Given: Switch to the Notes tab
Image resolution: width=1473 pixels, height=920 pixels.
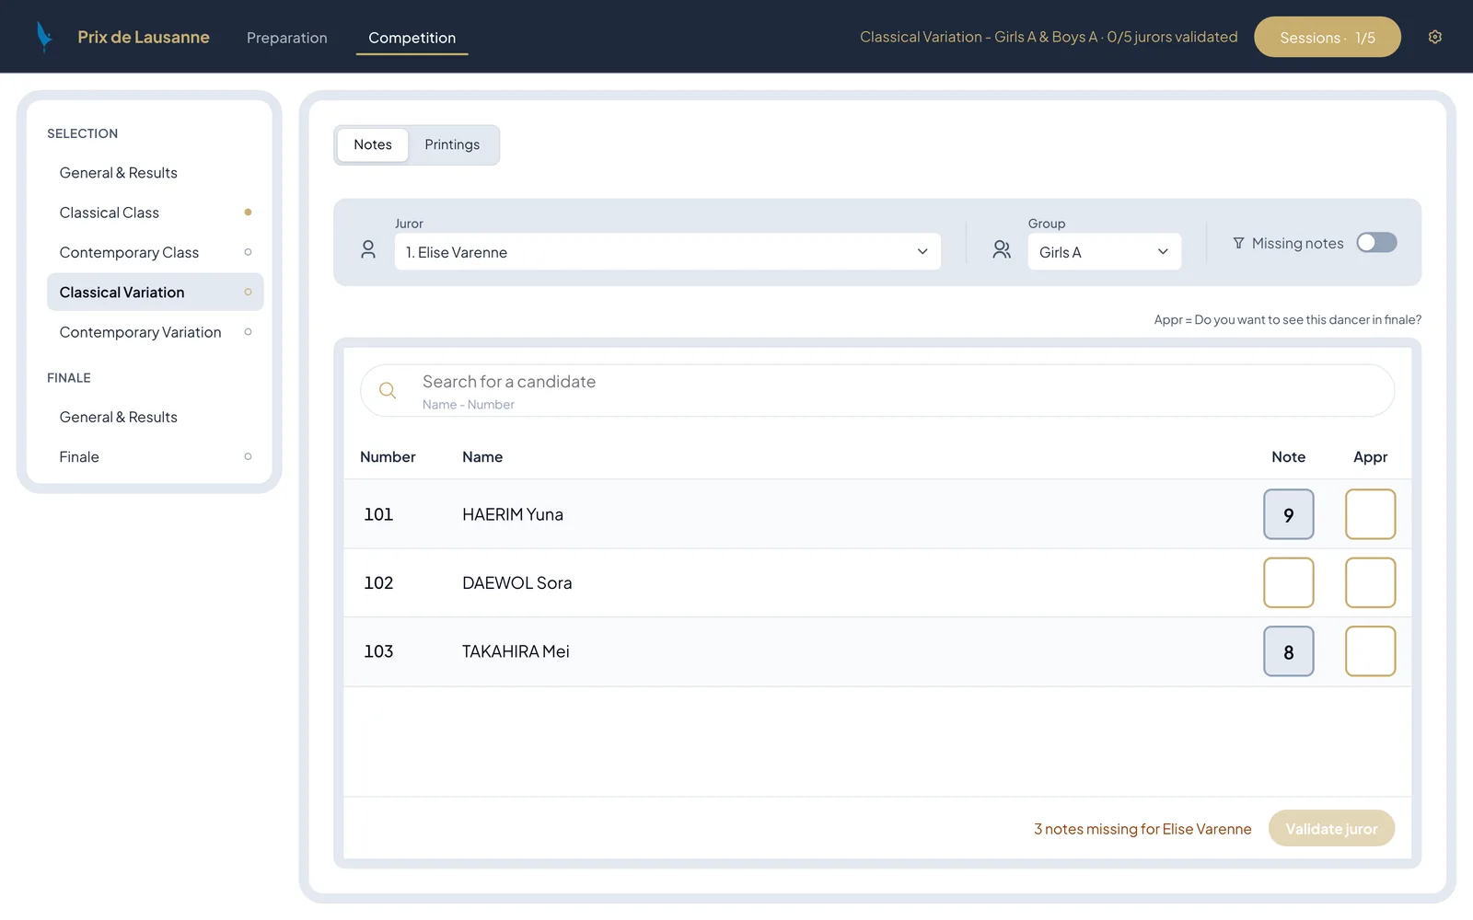Looking at the screenshot, I should (373, 144).
